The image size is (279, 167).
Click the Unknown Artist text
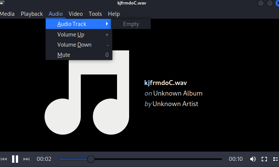(x=175, y=104)
